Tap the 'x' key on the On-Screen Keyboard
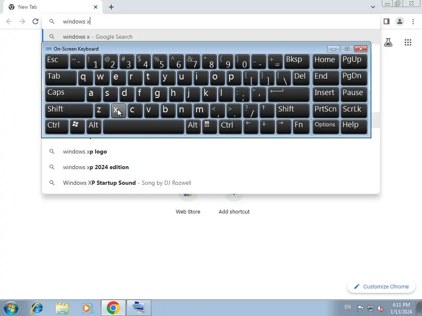The image size is (422, 316). 118,111
